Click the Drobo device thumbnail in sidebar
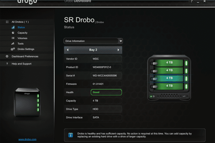The height and width of the screenshot is (143, 215). [27, 102]
